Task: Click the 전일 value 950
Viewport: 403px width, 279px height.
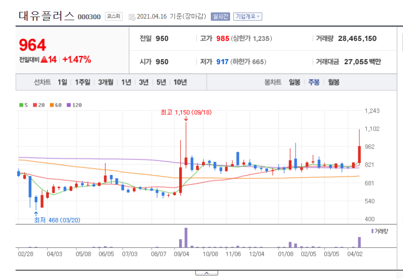Action: click(162, 39)
